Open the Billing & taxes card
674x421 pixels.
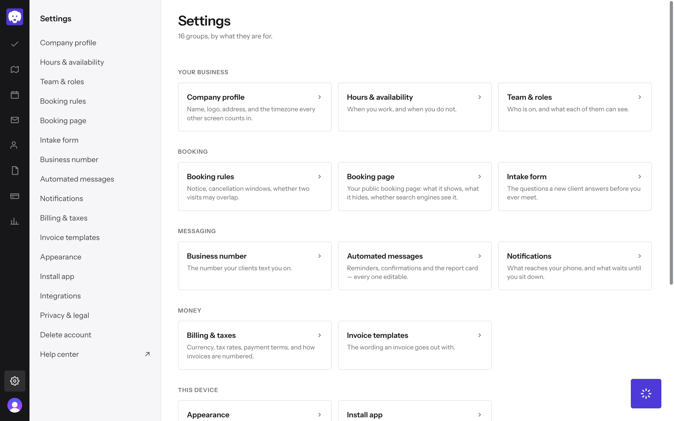pos(255,345)
